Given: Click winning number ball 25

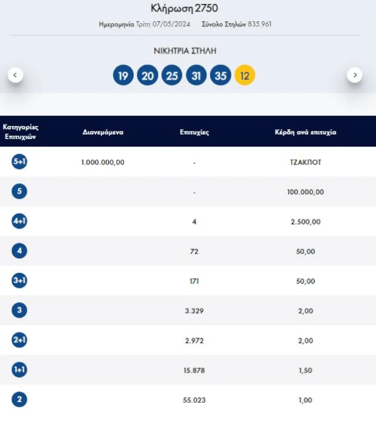Looking at the screenshot, I should 172,75.
